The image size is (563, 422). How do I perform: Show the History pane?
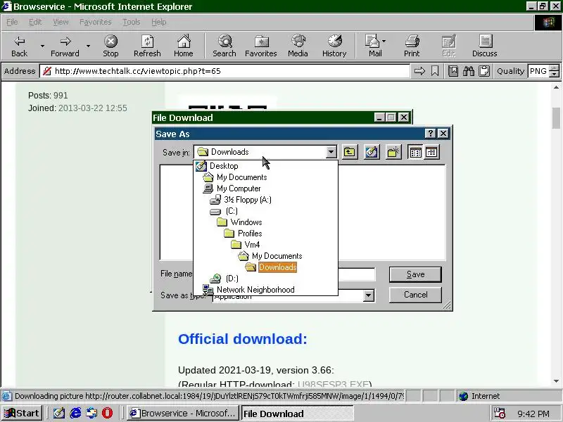(x=334, y=46)
